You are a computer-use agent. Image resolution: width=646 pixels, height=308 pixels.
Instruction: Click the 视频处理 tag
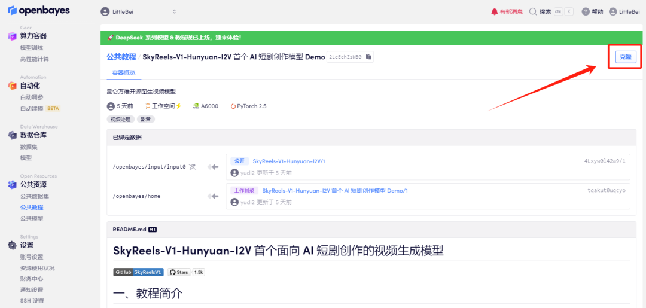pos(121,119)
